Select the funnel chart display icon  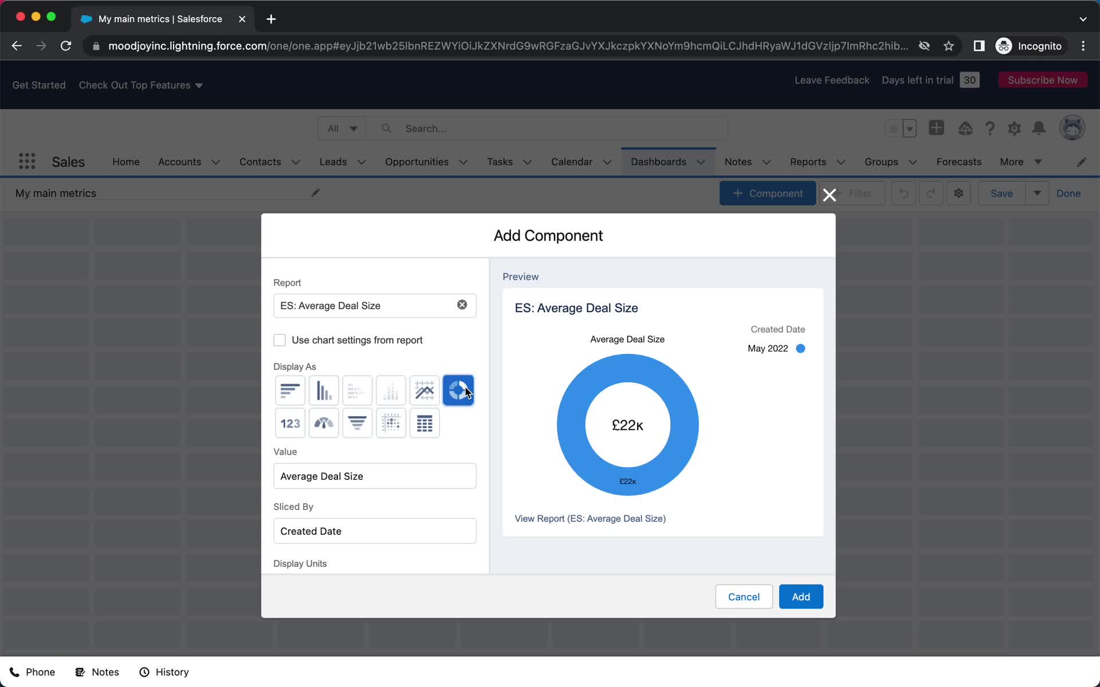[357, 422]
